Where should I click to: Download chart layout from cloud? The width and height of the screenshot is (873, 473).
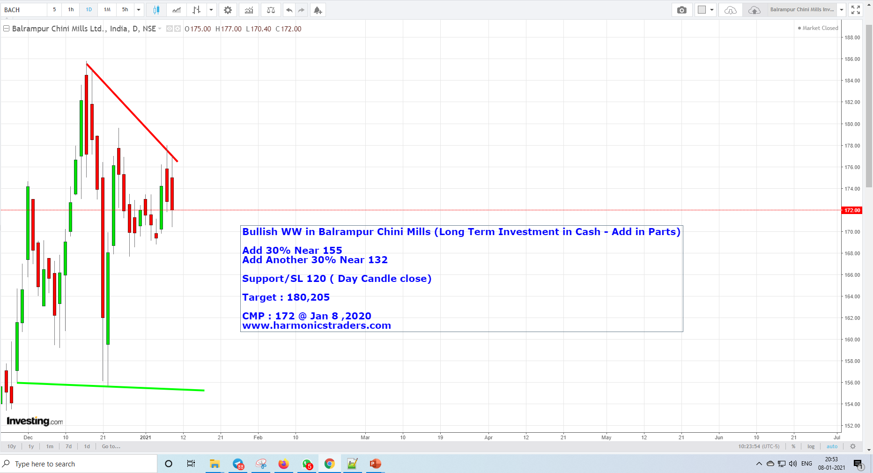(x=730, y=9)
